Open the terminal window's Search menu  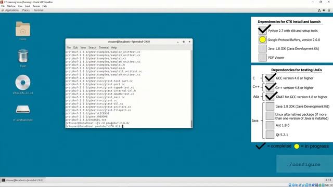(x=93, y=48)
